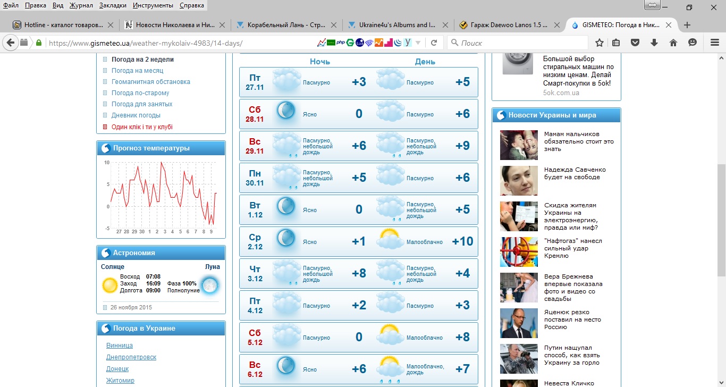The width and height of the screenshot is (726, 387).
Task: Click the red line-chart icon in address bar
Action: coord(322,43)
